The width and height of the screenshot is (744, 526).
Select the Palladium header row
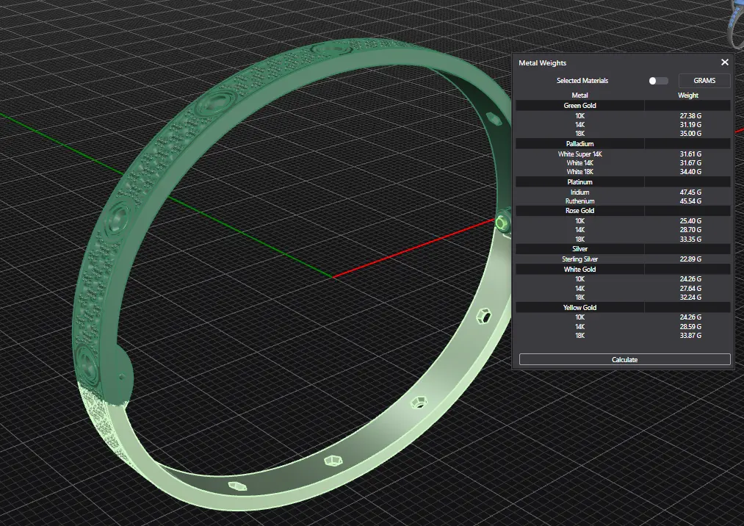click(623, 143)
